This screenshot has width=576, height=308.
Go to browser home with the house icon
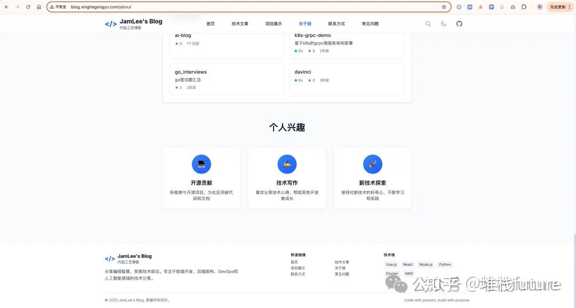[39, 7]
